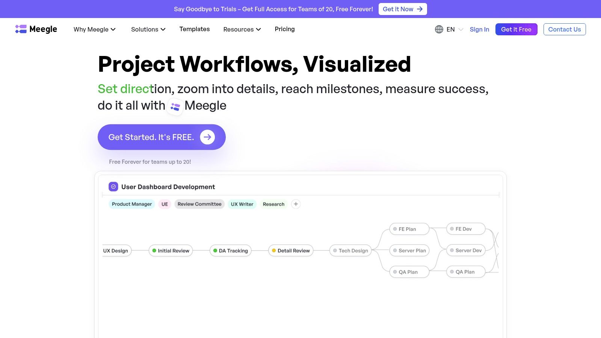Click the Meegle icon in the subtitle
Screen dimensions: 601x338
(x=175, y=107)
